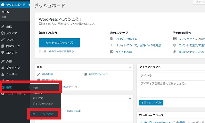
Task: Click the 投稿 pushpin icon in sidebar
Action: tap(3, 27)
